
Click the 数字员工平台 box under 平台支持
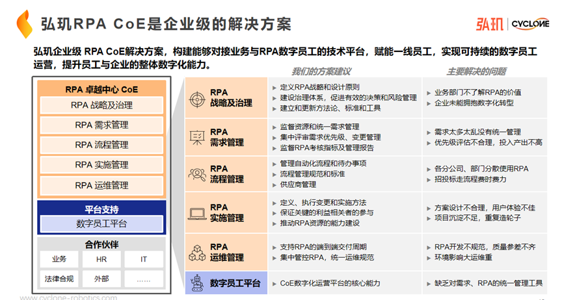[x=101, y=224]
